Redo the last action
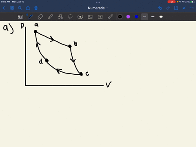This screenshot has height=147, width=196. [168, 8]
